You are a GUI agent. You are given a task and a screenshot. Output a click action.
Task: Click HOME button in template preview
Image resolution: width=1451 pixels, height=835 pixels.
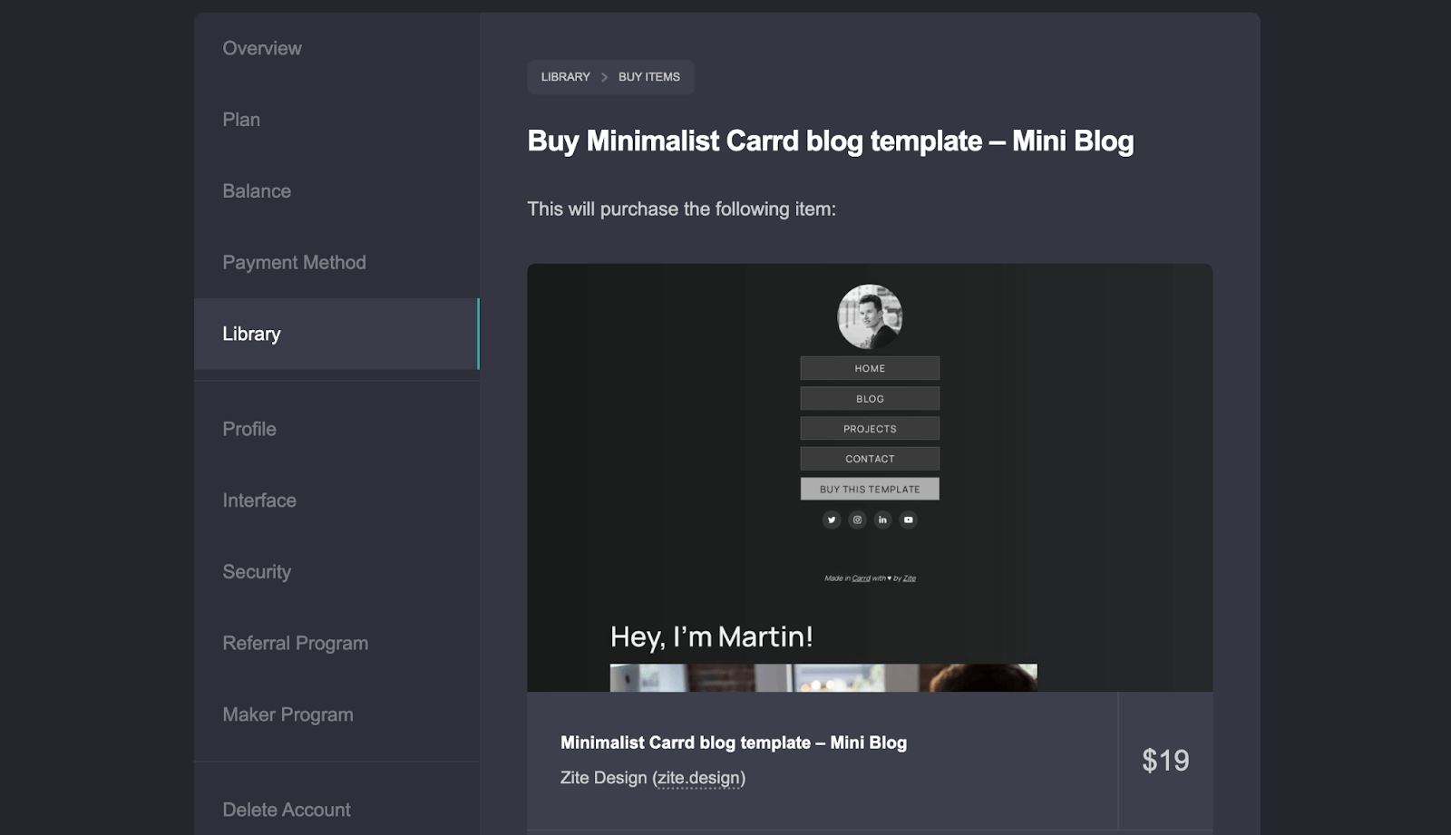pos(870,368)
